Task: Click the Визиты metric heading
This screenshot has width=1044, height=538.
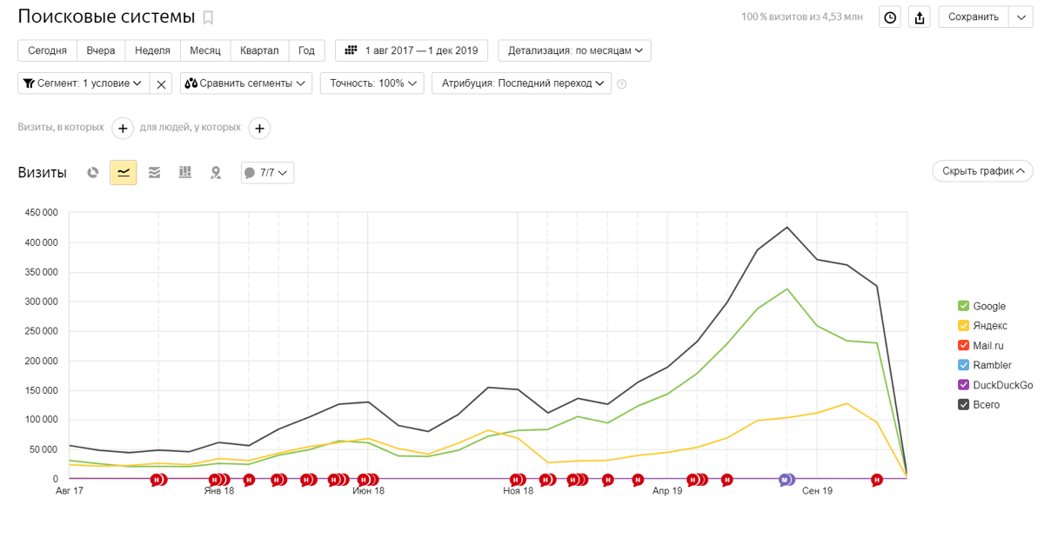Action: 42,172
